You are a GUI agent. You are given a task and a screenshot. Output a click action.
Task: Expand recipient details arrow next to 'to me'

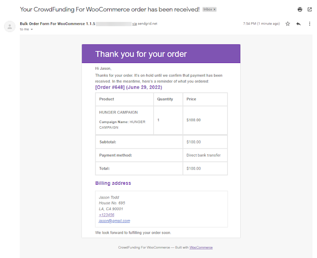pyautogui.click(x=31, y=30)
